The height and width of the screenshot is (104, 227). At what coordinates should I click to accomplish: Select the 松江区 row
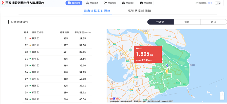tap(57, 93)
